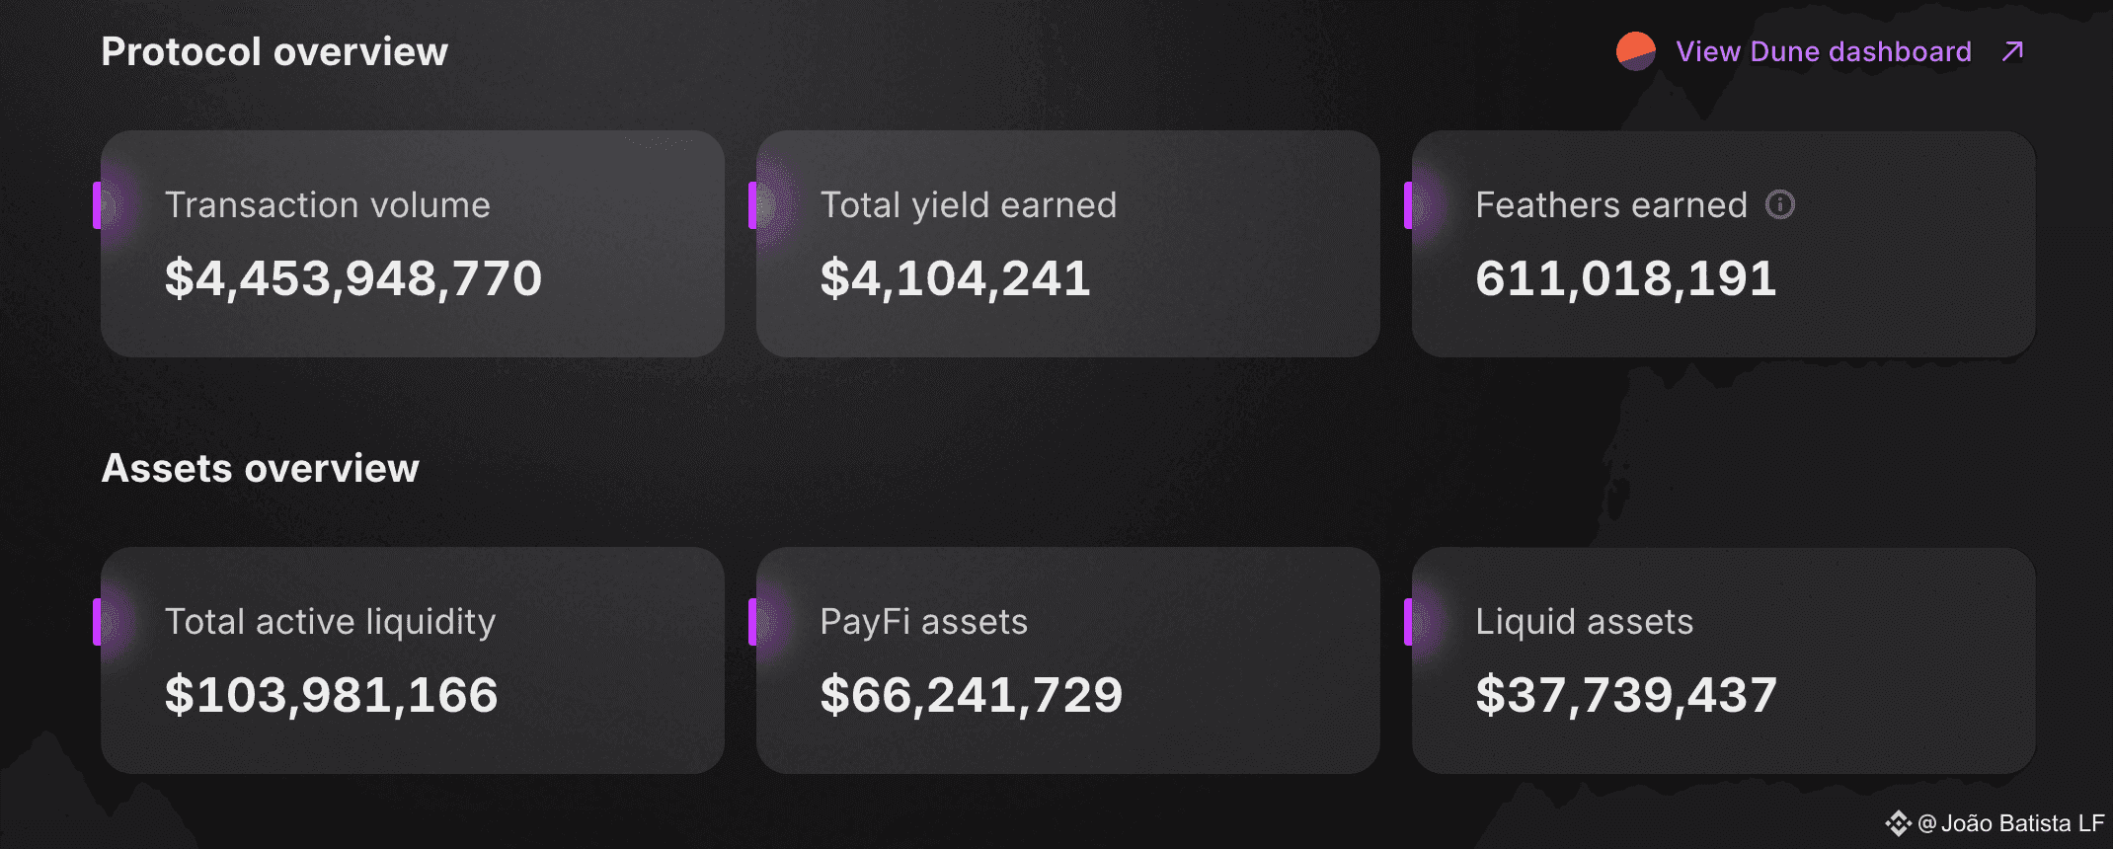Select the Total yield earned label
Image resolution: width=2113 pixels, height=849 pixels.
click(x=968, y=205)
